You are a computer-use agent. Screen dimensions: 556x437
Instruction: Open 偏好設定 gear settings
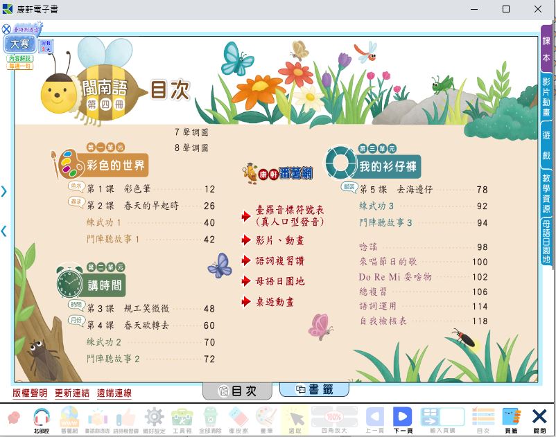154,420
